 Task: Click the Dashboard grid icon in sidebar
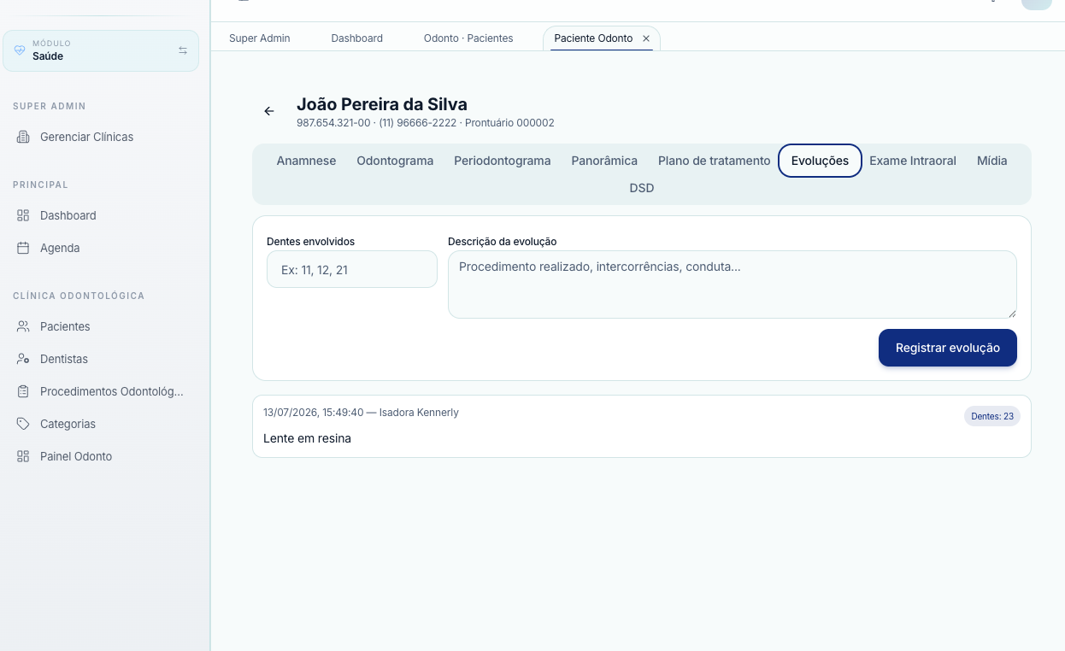[x=23, y=215]
